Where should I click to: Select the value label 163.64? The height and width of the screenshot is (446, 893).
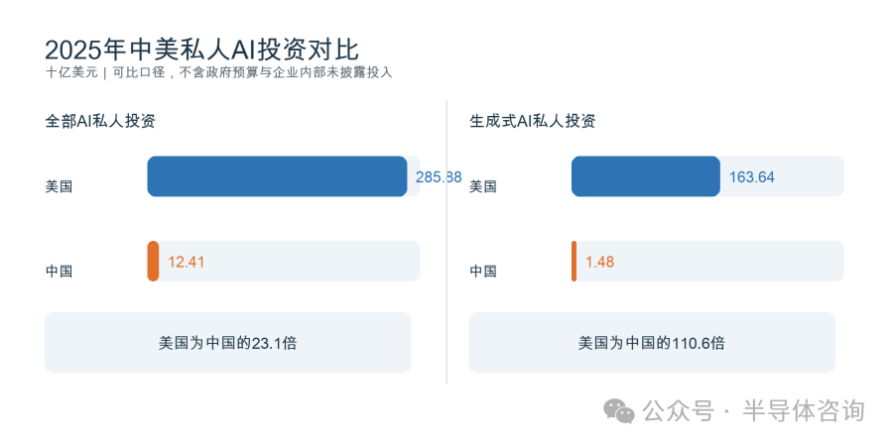point(752,177)
